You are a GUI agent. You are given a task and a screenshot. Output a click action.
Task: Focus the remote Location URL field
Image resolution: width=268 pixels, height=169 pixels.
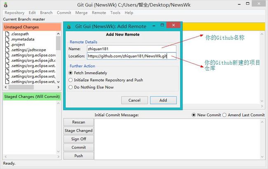pyautogui.click(x=132, y=56)
